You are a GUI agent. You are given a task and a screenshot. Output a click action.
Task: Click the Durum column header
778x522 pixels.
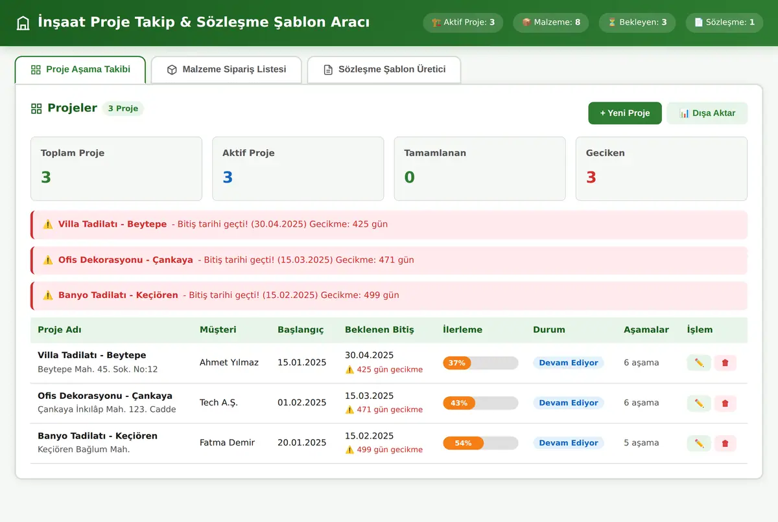coord(549,330)
